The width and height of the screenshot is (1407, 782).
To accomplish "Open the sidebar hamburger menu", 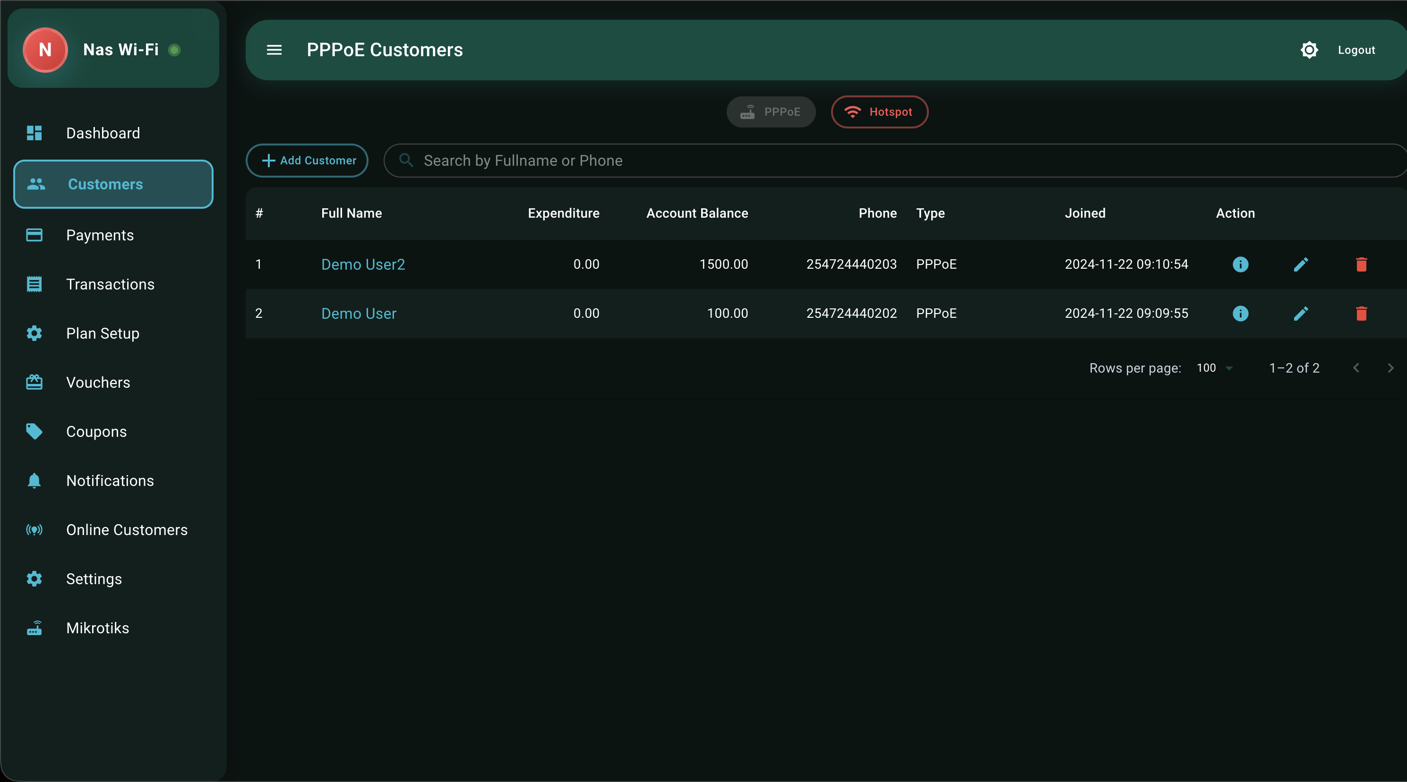I will coord(274,50).
